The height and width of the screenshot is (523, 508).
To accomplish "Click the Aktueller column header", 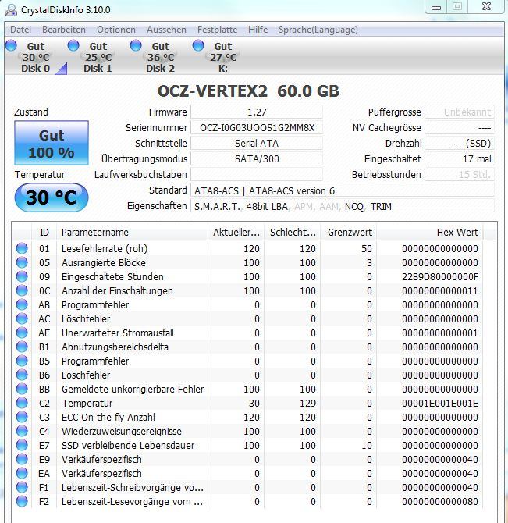I will pos(236,232).
